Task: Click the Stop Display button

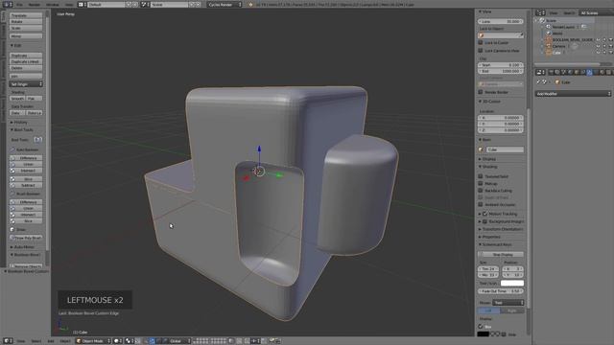Action: pos(501,255)
